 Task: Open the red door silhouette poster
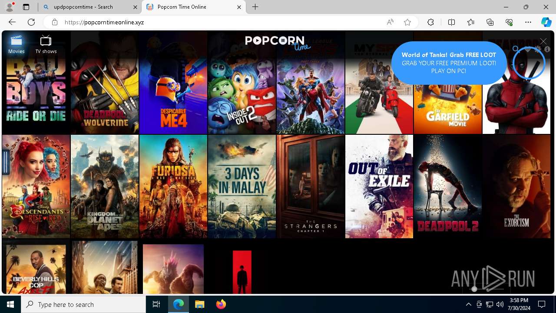click(242, 272)
